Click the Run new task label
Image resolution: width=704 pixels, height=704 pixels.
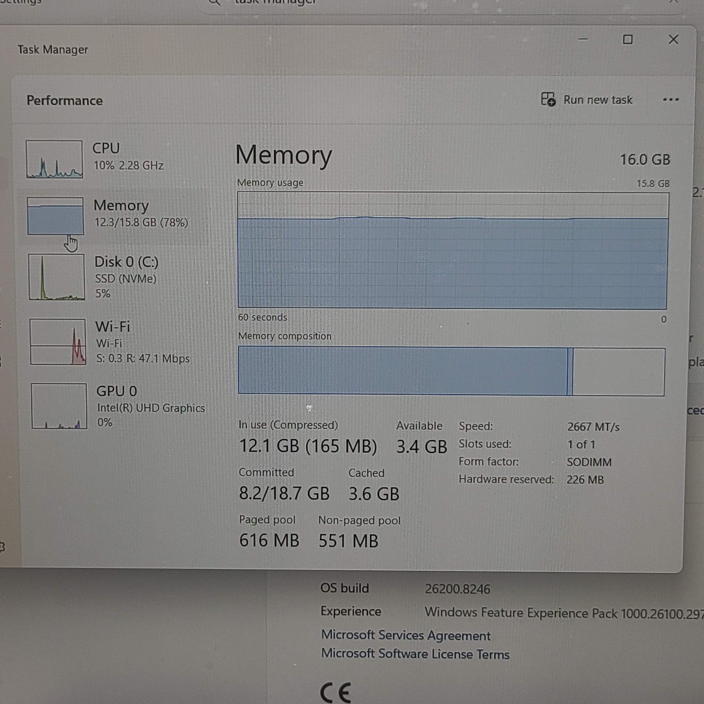tap(598, 100)
